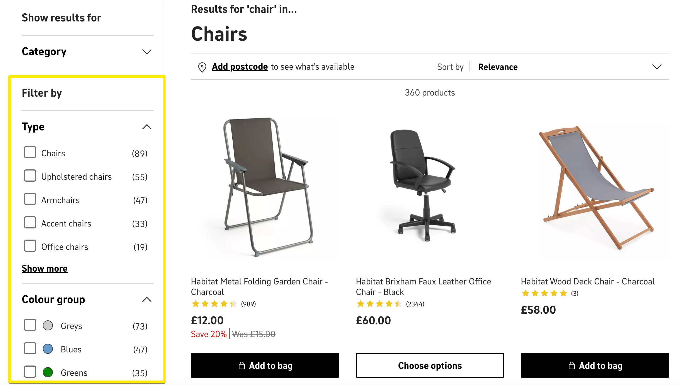Select the Greens colour checkbox
Viewport: 680px width, 385px height.
click(30, 372)
